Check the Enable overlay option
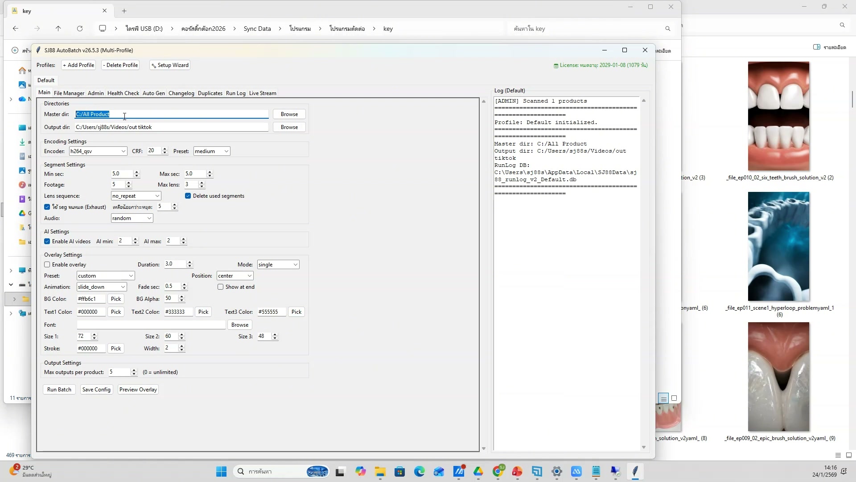The height and width of the screenshot is (482, 856). tap(47, 265)
